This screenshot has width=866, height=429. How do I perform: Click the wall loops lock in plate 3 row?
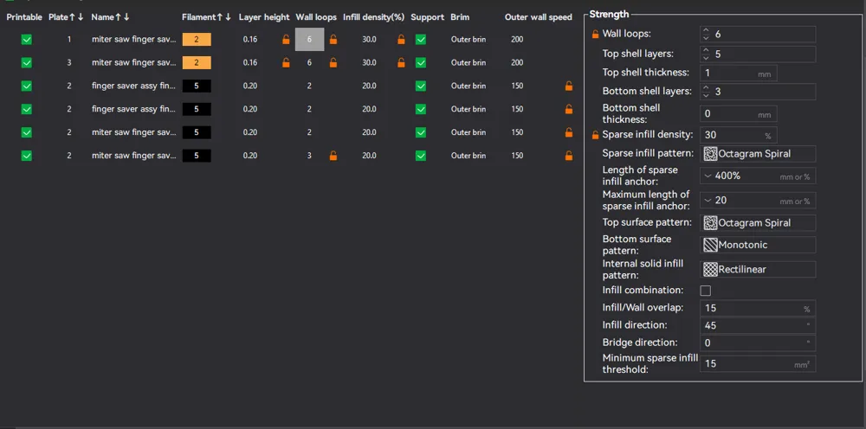point(333,63)
